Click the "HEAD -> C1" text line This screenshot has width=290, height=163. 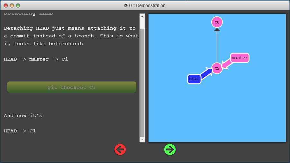click(x=20, y=131)
